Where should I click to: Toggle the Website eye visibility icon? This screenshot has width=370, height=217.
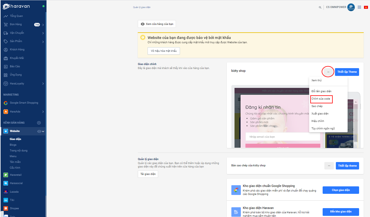(39, 131)
